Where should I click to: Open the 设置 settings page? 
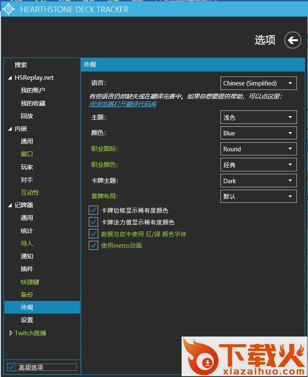[x=27, y=320]
